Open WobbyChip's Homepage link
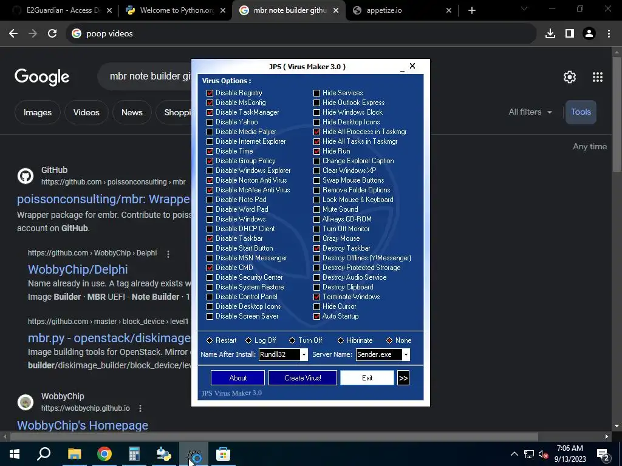This screenshot has width=622, height=466. pyautogui.click(x=83, y=425)
